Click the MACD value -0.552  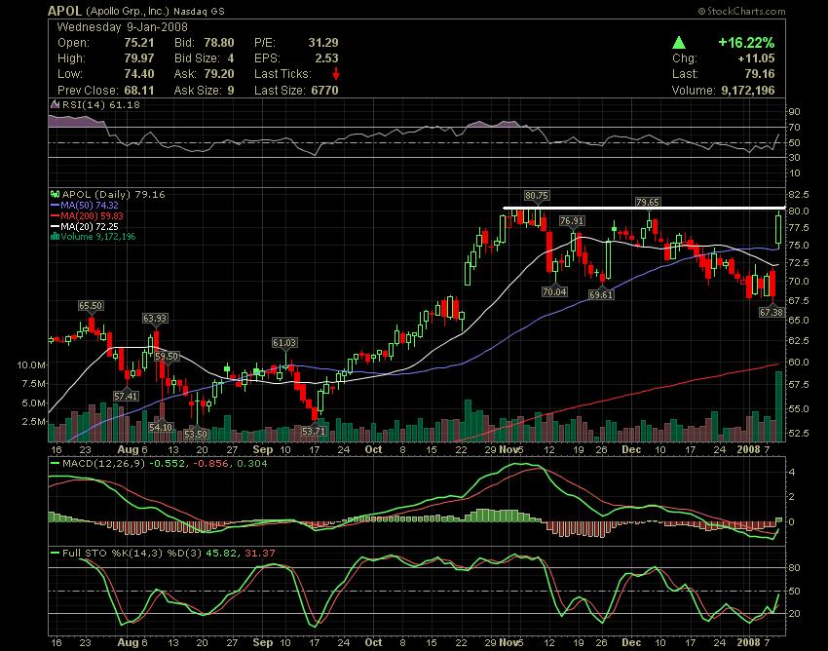tap(167, 464)
